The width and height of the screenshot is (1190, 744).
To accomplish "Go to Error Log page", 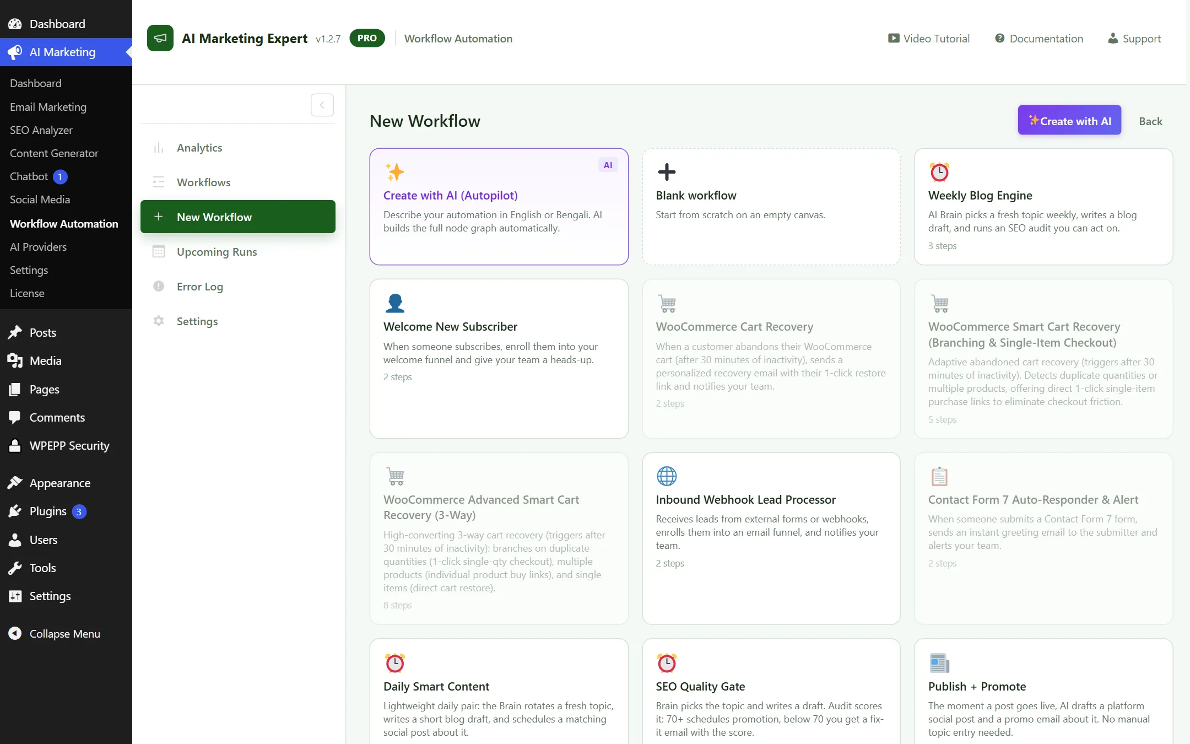I will click(x=199, y=286).
